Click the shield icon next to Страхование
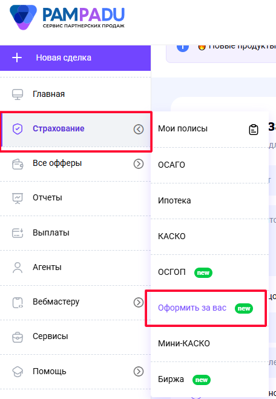Screen dimensions: 276x399 [18, 129]
